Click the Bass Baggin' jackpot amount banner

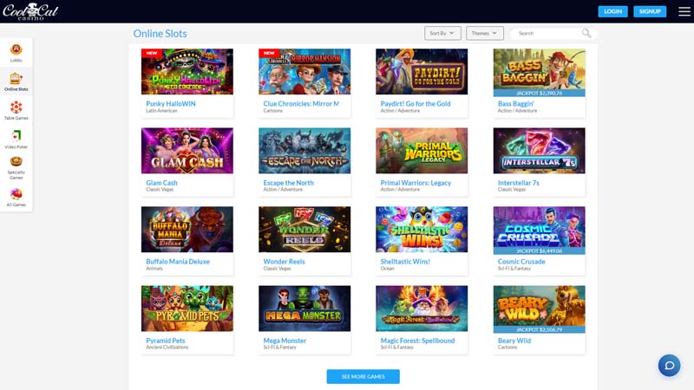(x=539, y=94)
